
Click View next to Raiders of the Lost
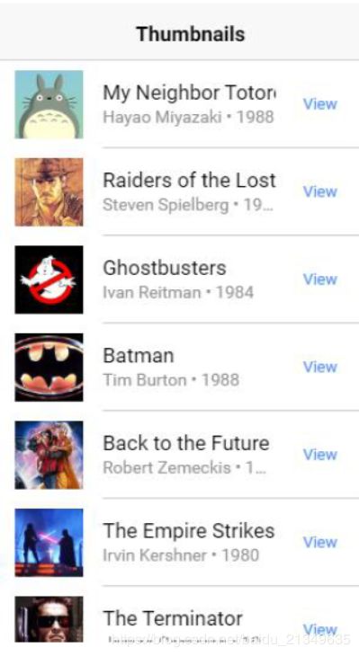[320, 191]
